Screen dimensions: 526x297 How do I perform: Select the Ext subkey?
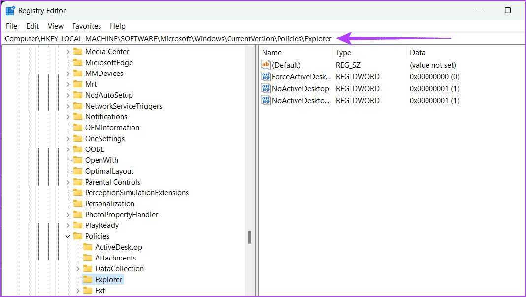(100, 290)
